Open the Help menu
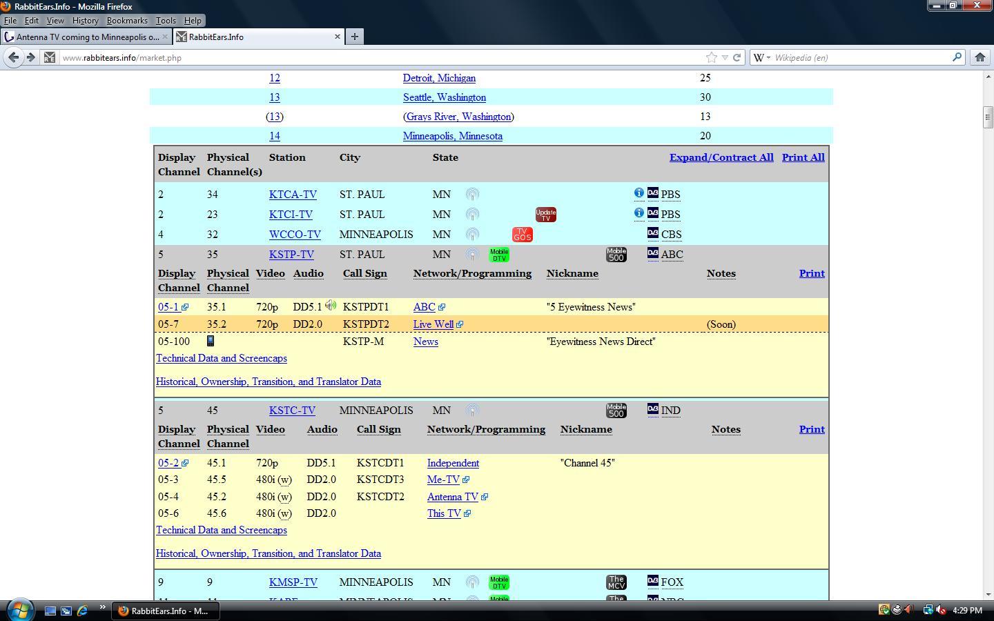 (193, 21)
